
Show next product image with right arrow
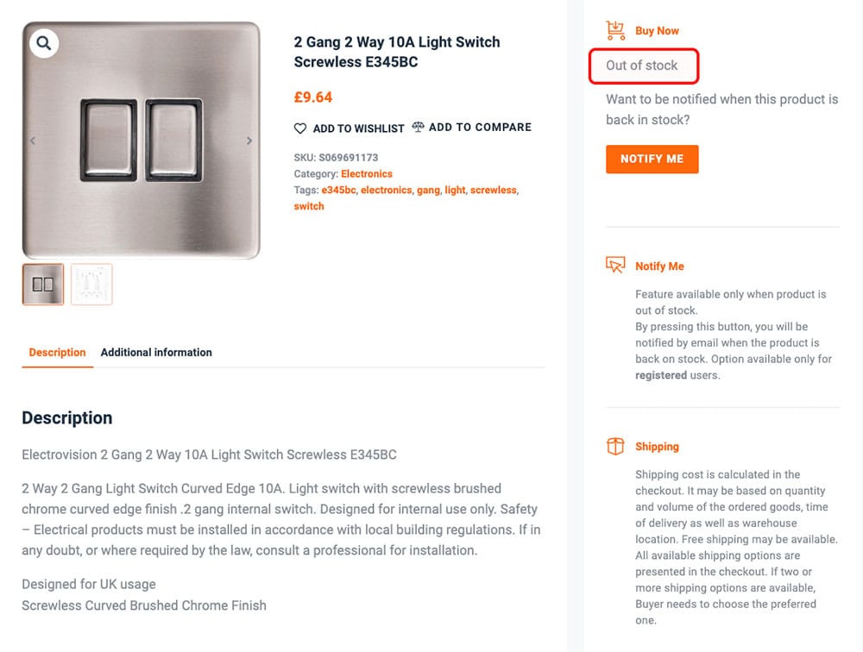pyautogui.click(x=249, y=141)
